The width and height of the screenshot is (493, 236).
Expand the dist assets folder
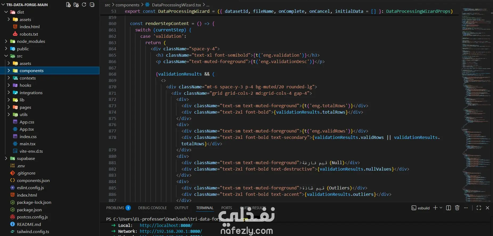(x=9, y=19)
